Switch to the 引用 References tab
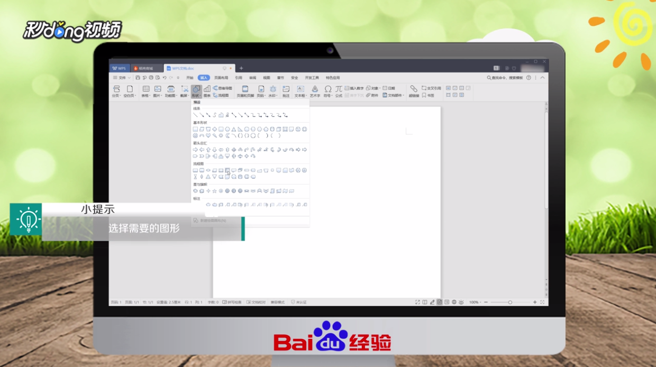The height and width of the screenshot is (367, 656). (239, 78)
